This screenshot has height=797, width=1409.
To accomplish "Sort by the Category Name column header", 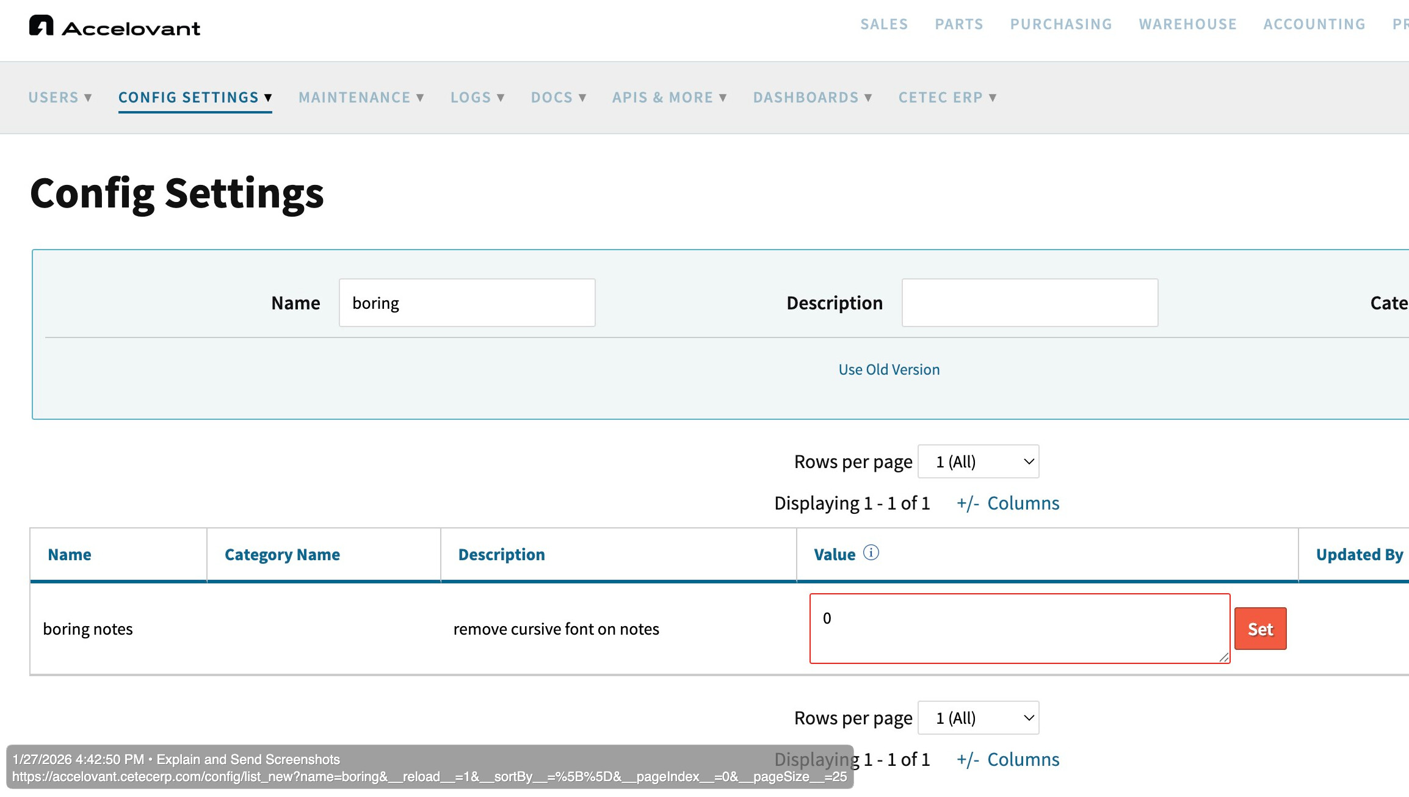I will point(282,555).
